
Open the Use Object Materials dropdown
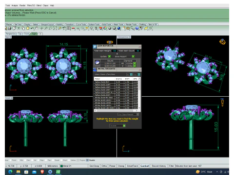click(128, 114)
